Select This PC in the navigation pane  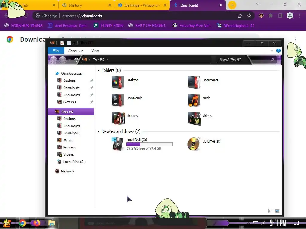[x=71, y=112]
